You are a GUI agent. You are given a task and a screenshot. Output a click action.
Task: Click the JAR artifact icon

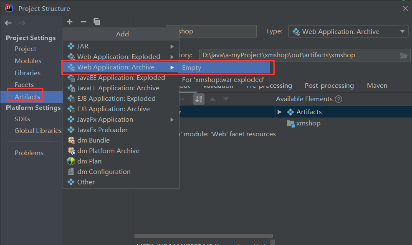point(71,46)
